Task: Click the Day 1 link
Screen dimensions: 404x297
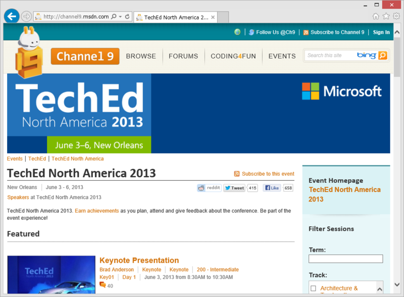Action: pyautogui.click(x=129, y=277)
